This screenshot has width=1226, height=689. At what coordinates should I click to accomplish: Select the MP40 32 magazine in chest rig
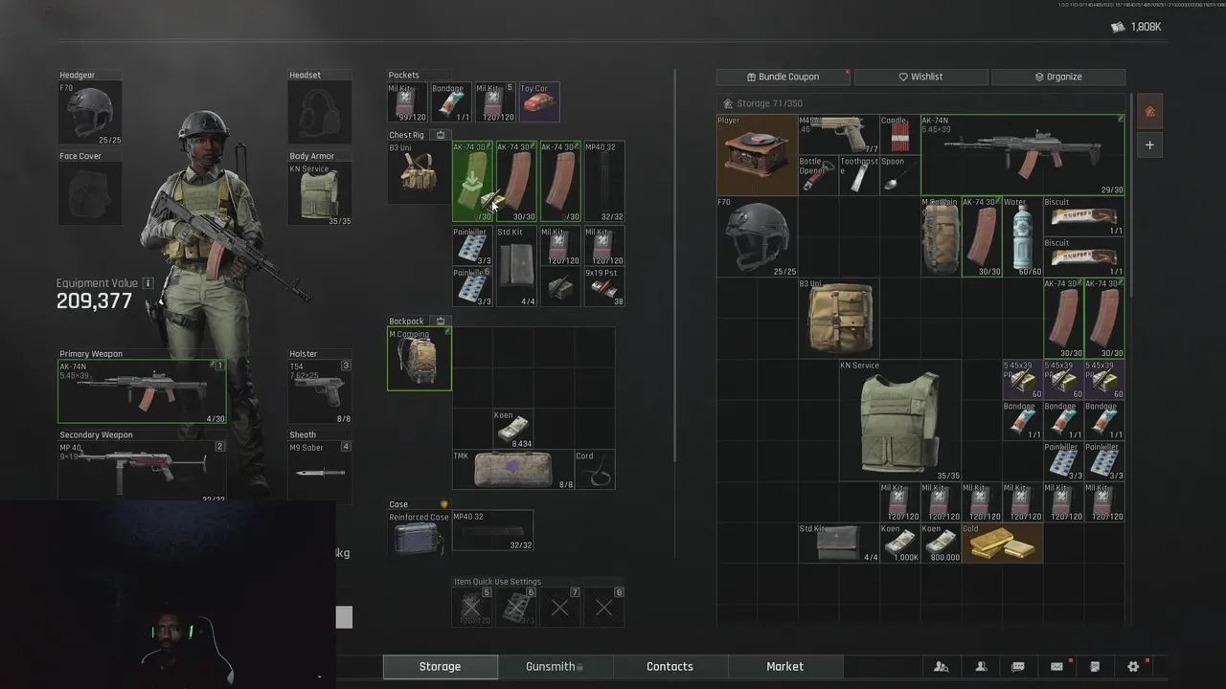click(604, 182)
